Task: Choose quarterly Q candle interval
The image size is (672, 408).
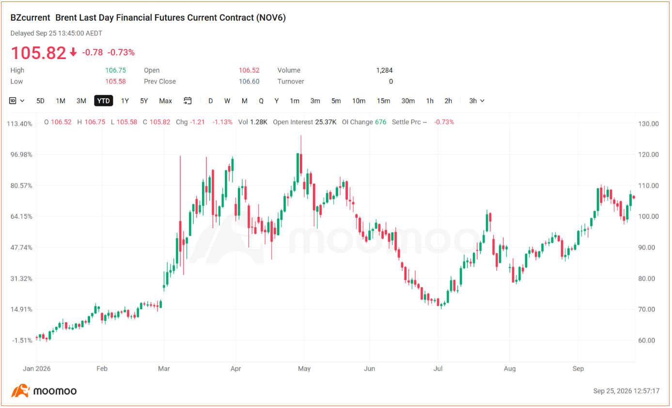Action: (x=261, y=101)
